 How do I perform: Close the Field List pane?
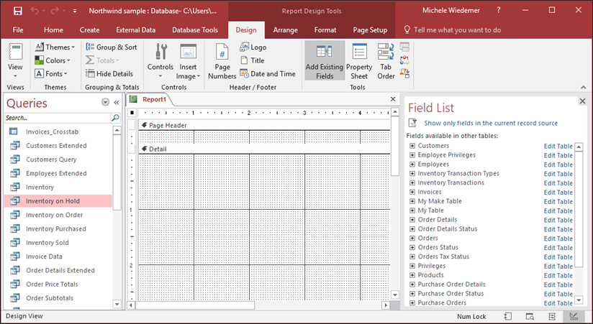582,101
